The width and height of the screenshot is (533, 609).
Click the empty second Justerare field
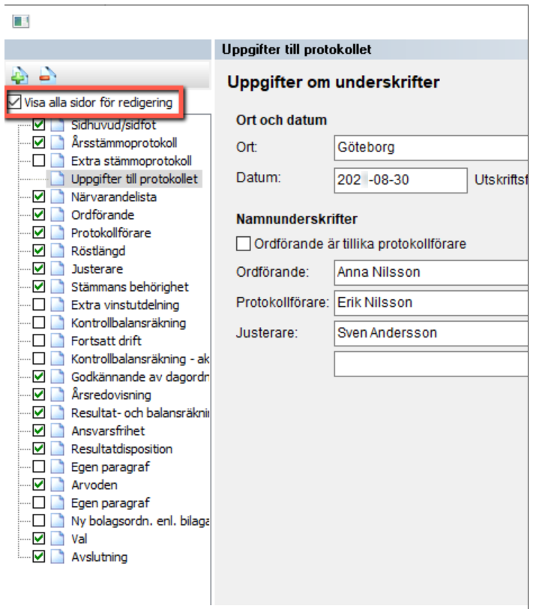click(x=431, y=364)
